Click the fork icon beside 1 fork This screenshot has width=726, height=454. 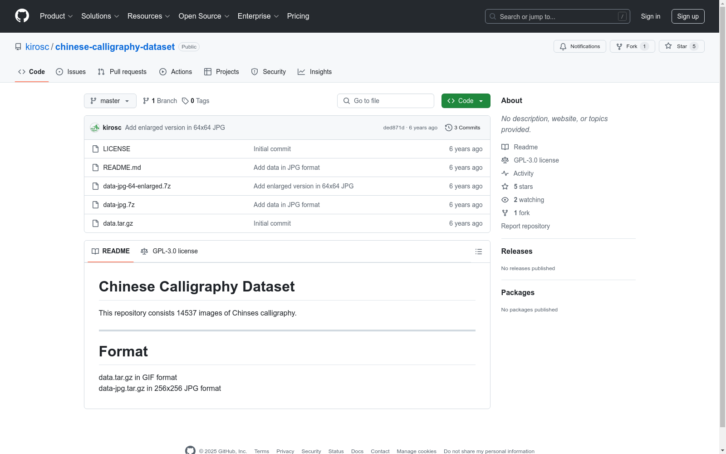coord(505,213)
